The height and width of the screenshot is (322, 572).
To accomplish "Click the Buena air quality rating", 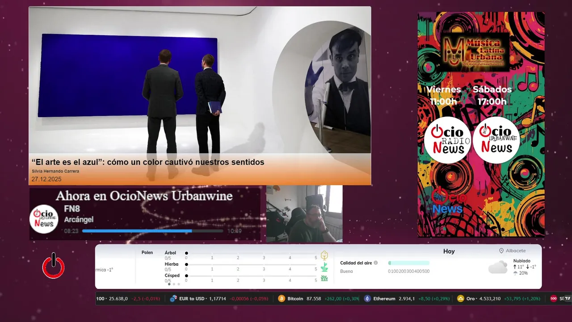I will [346, 271].
